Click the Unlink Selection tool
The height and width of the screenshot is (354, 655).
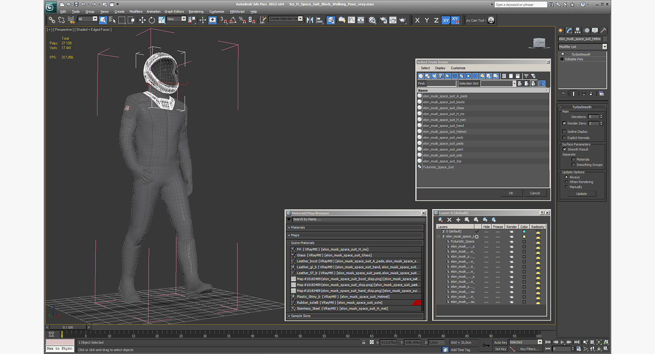pyautogui.click(x=61, y=20)
